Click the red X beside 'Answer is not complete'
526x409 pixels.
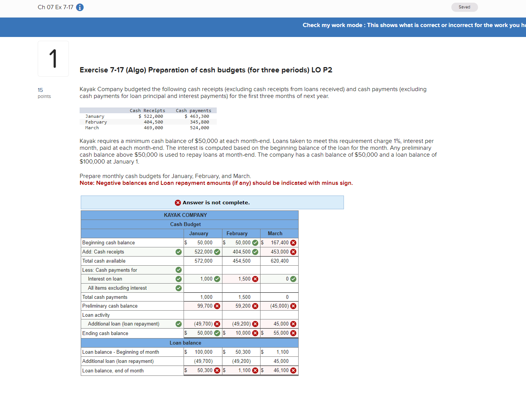pyautogui.click(x=178, y=203)
